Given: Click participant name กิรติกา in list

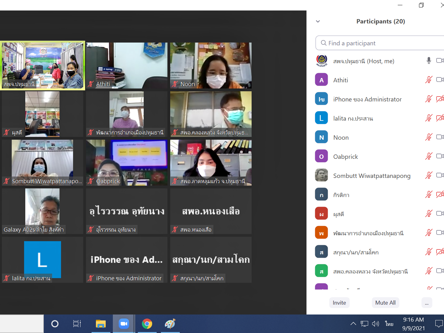Looking at the screenshot, I should point(341,195).
